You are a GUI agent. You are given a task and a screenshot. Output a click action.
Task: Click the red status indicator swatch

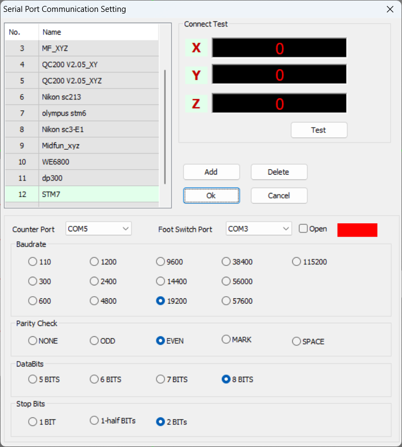(357, 230)
